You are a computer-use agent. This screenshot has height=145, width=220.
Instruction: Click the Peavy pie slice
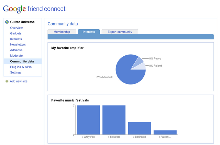tap(138, 62)
